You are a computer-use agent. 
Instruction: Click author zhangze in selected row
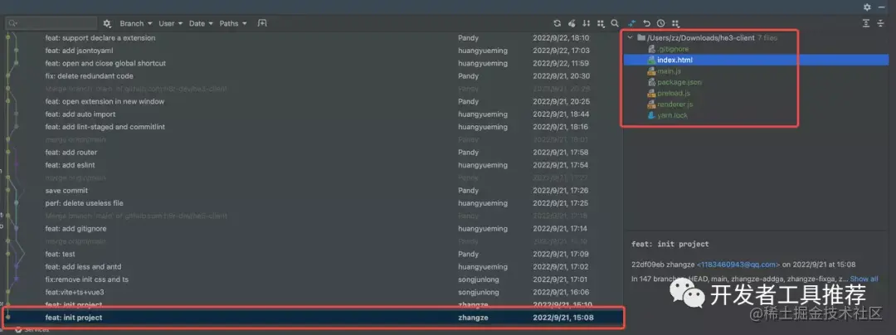(473, 318)
